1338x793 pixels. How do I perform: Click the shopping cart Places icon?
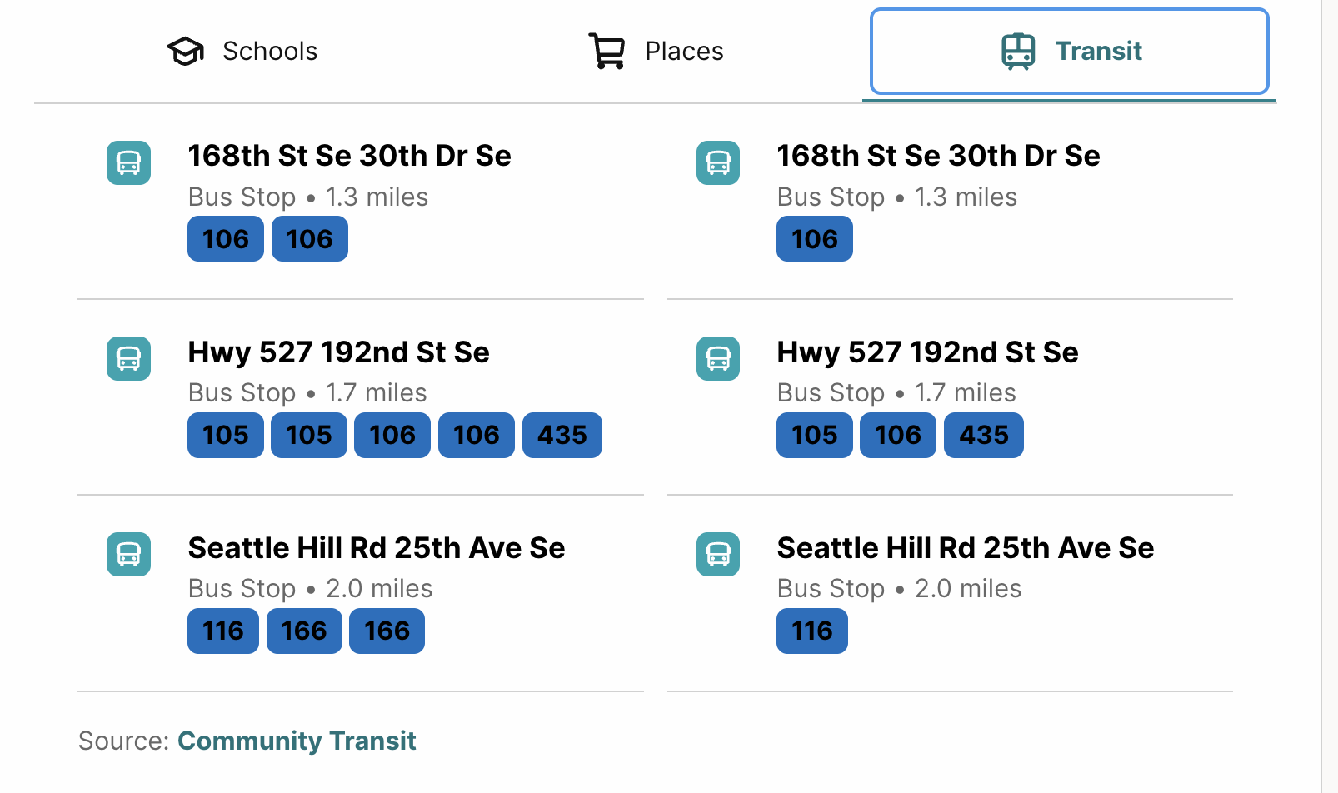pos(607,52)
